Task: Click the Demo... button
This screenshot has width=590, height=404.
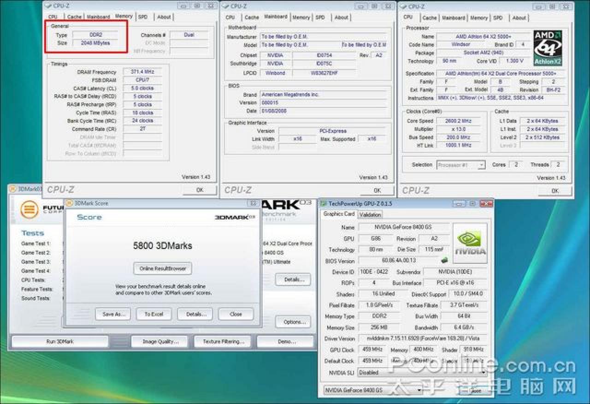Action: pos(286,342)
